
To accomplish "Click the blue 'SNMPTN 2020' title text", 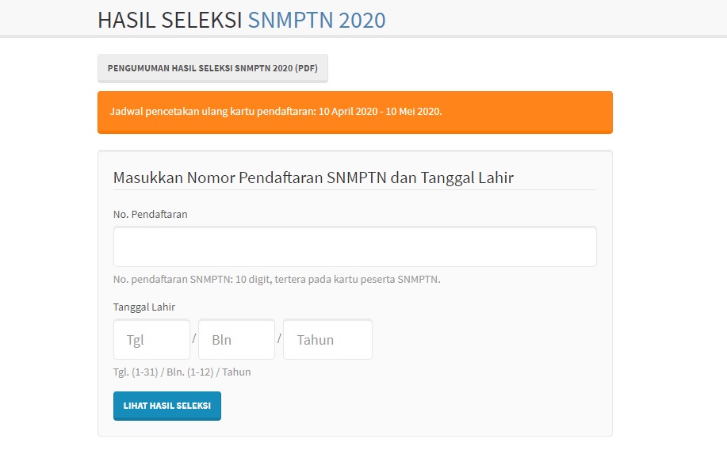I will pyautogui.click(x=316, y=20).
